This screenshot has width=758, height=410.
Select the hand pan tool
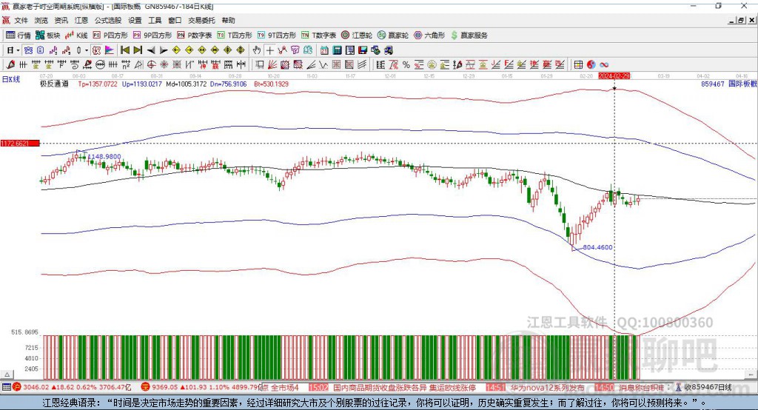coord(257,50)
